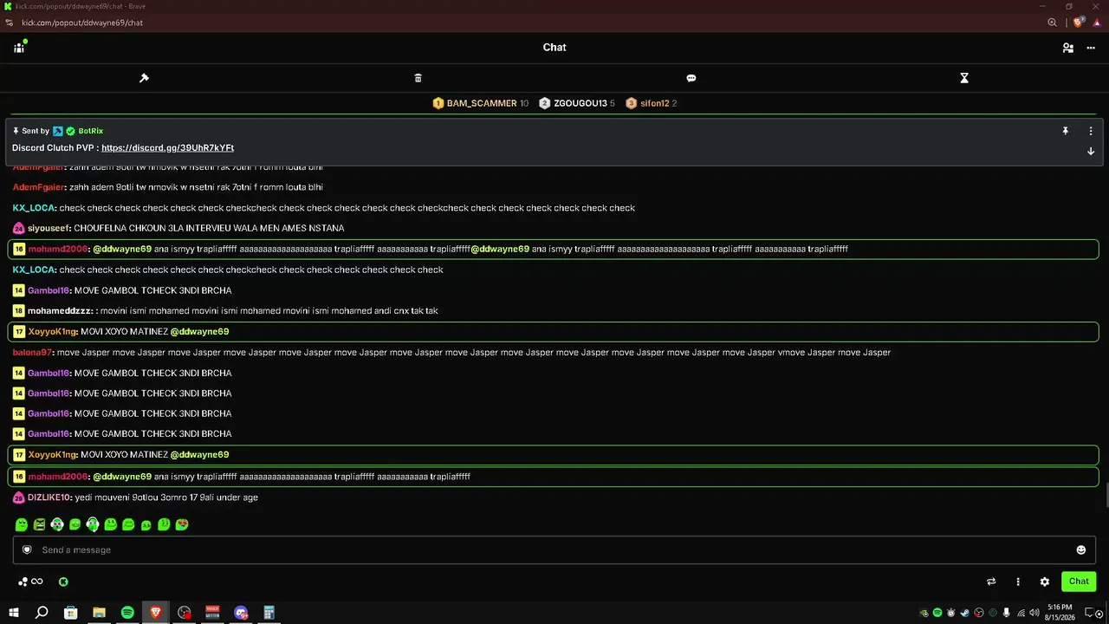
Task: Select the message "CHOUFELNA CHKOUN 3LA INTERVIEU WALA MEN AMES NSTANA"
Action: pyautogui.click(x=209, y=228)
